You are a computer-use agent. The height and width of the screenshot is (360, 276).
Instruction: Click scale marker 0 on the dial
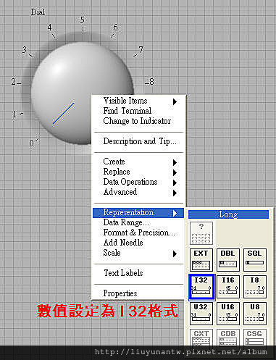pos(31,143)
